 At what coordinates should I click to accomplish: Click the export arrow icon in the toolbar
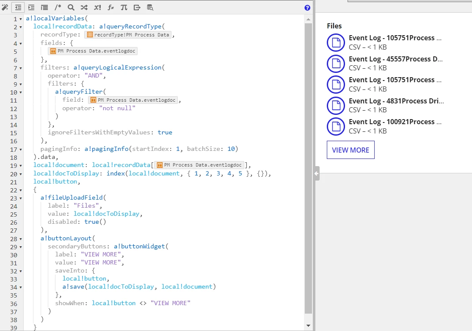137,8
